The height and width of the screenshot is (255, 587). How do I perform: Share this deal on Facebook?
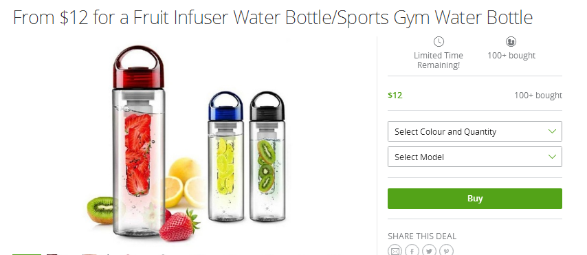[412, 250]
